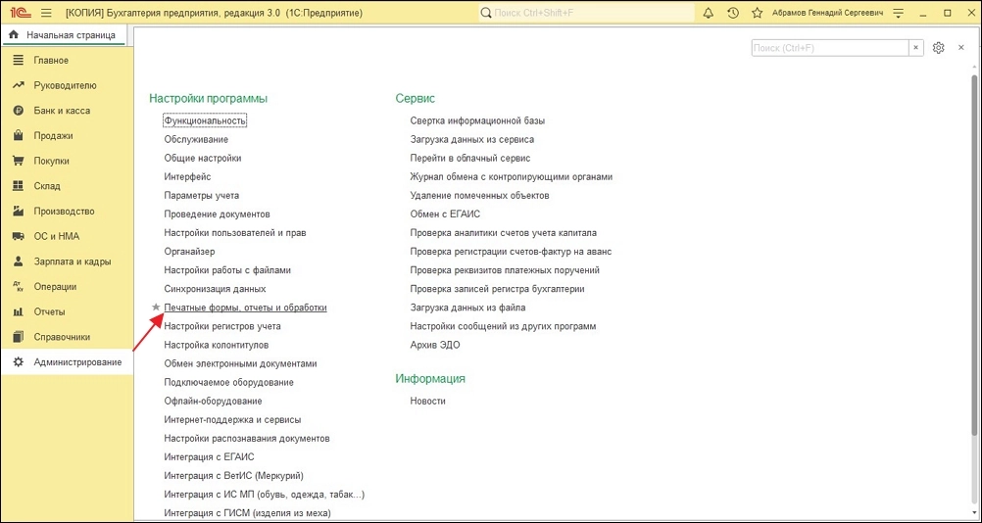Image resolution: width=982 pixels, height=523 pixels.
Task: Open the Новости link
Action: (427, 401)
